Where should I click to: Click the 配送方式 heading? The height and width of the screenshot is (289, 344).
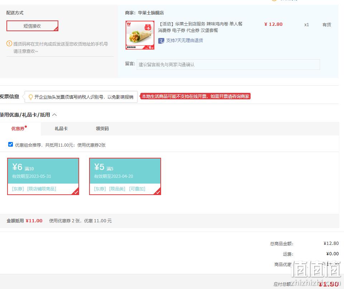pos(15,13)
